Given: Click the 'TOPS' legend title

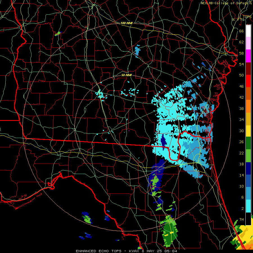Looking at the screenshot, I should coord(247,17).
